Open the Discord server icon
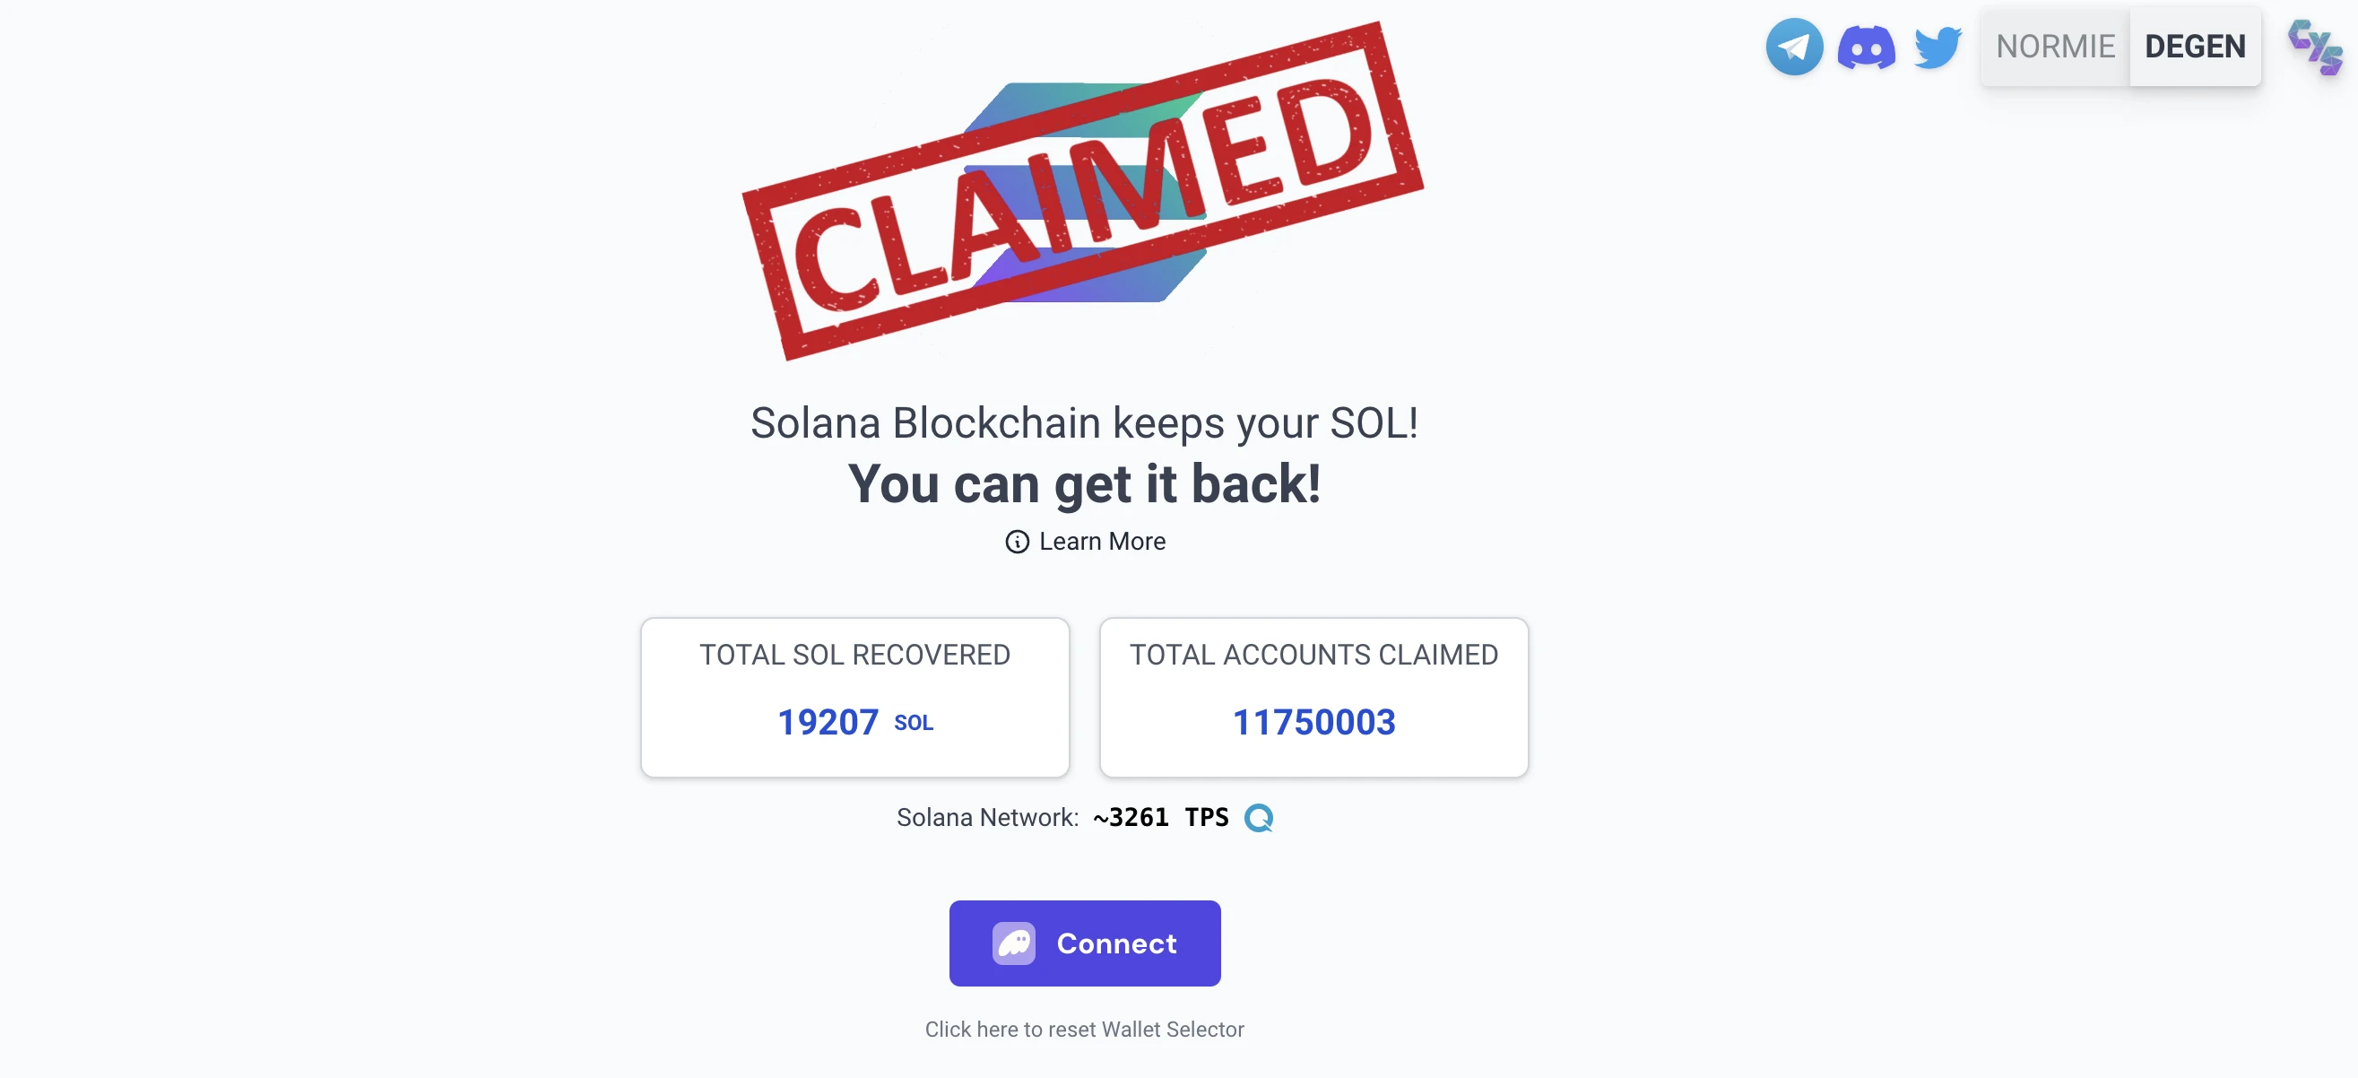 click(1866, 47)
